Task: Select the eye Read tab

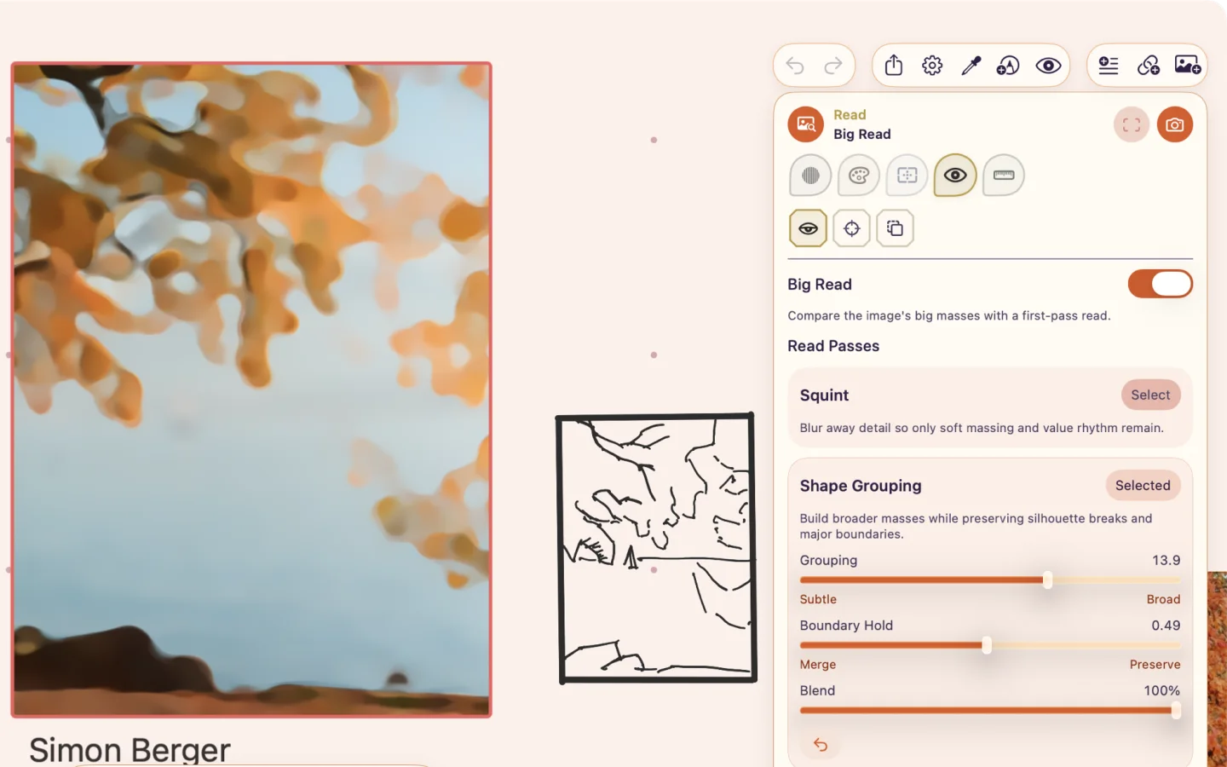Action: pyautogui.click(x=955, y=176)
